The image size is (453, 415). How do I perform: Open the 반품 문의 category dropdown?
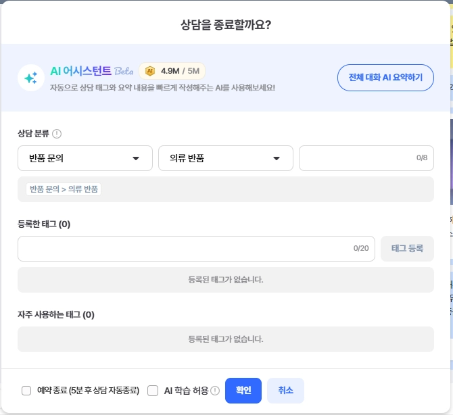pyautogui.click(x=85, y=158)
